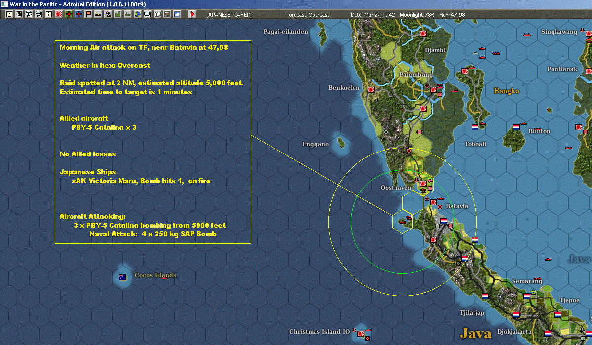Click the Pagai-eilanden label

point(285,31)
